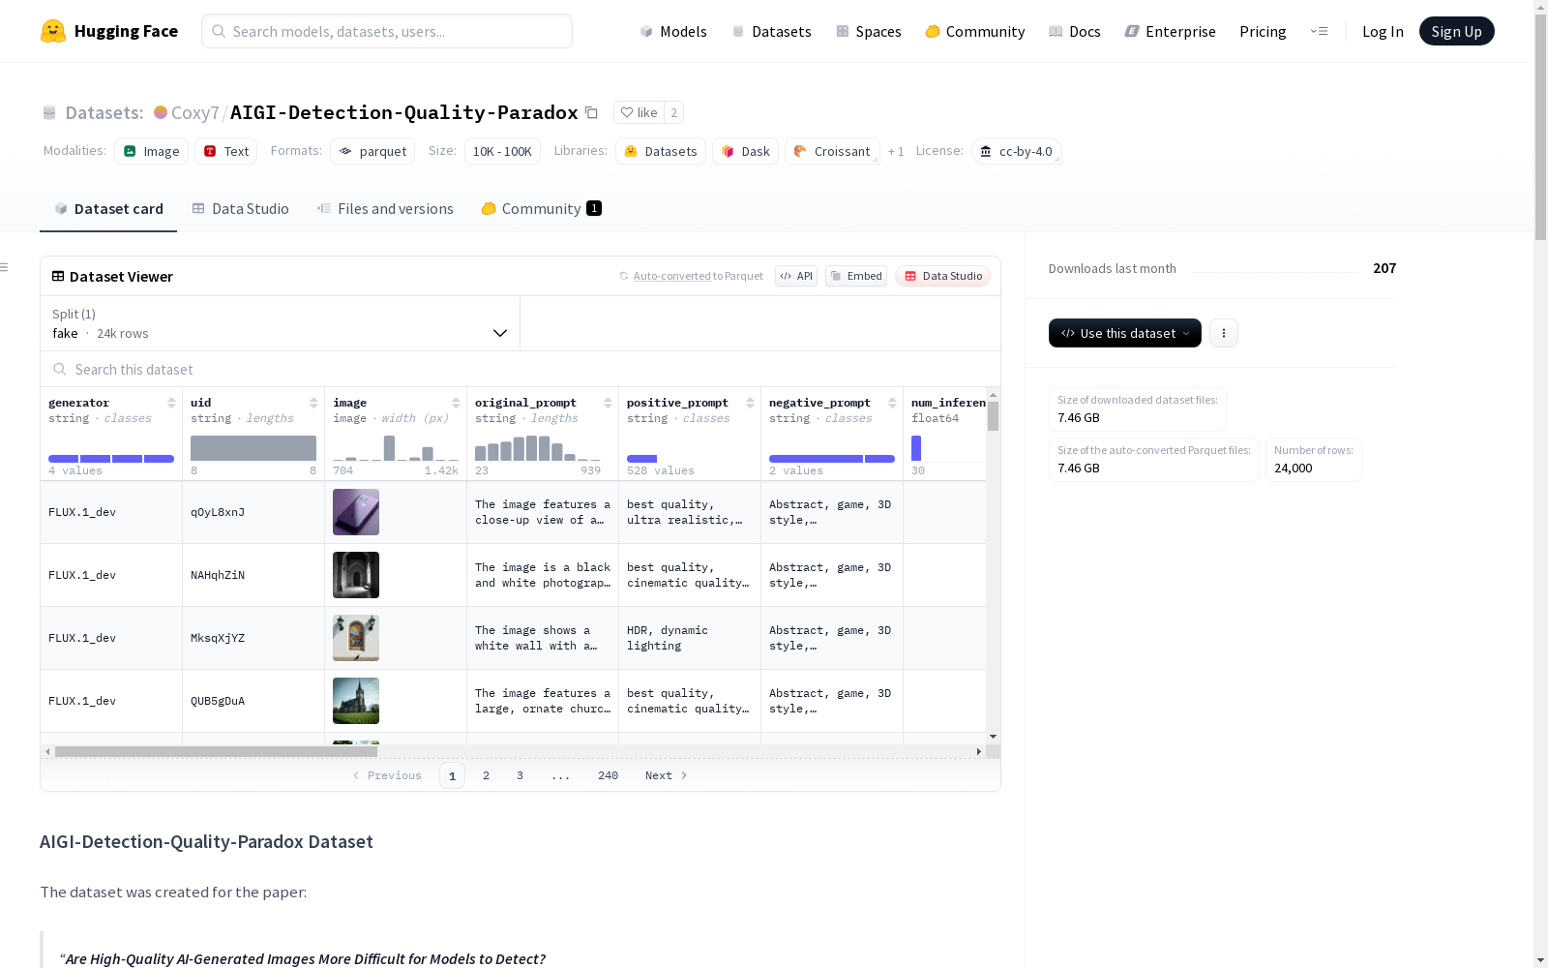Open the Community nav item

975,31
